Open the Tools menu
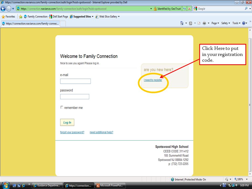 (x=237, y=23)
